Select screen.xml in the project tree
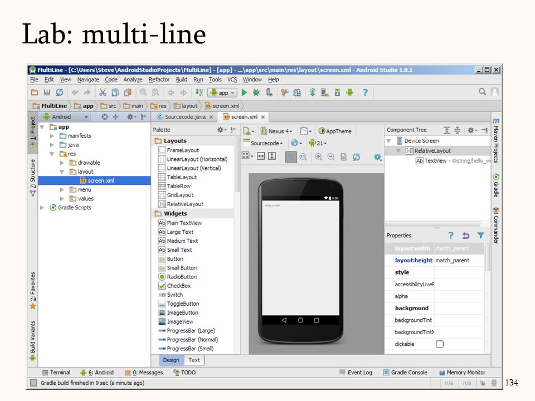The width and height of the screenshot is (535, 401). 94,180
